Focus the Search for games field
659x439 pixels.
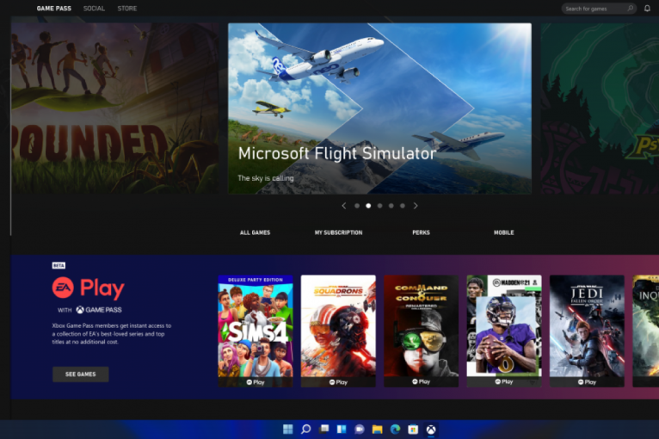click(599, 9)
